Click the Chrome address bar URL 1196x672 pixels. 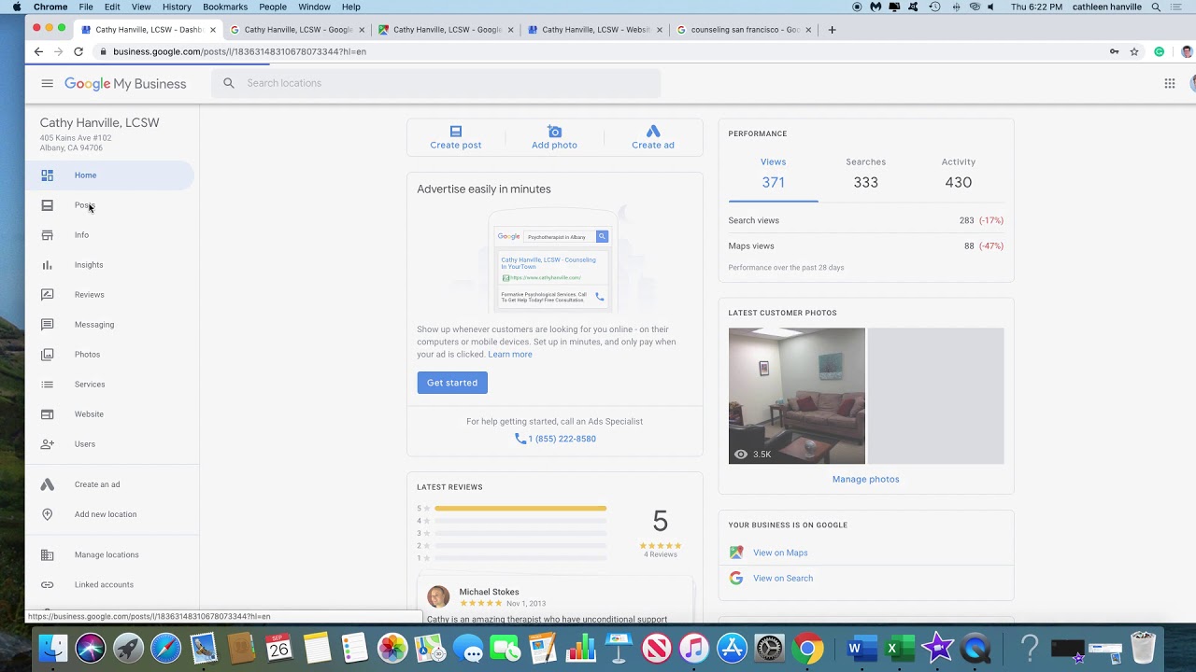click(x=239, y=51)
